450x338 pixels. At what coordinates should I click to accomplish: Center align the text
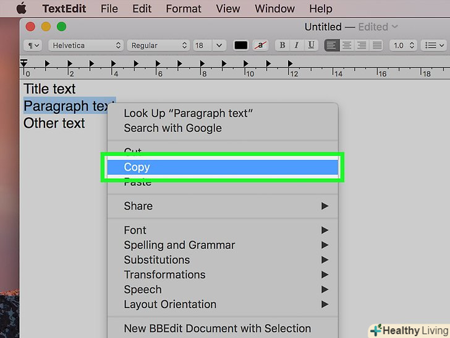click(347, 45)
